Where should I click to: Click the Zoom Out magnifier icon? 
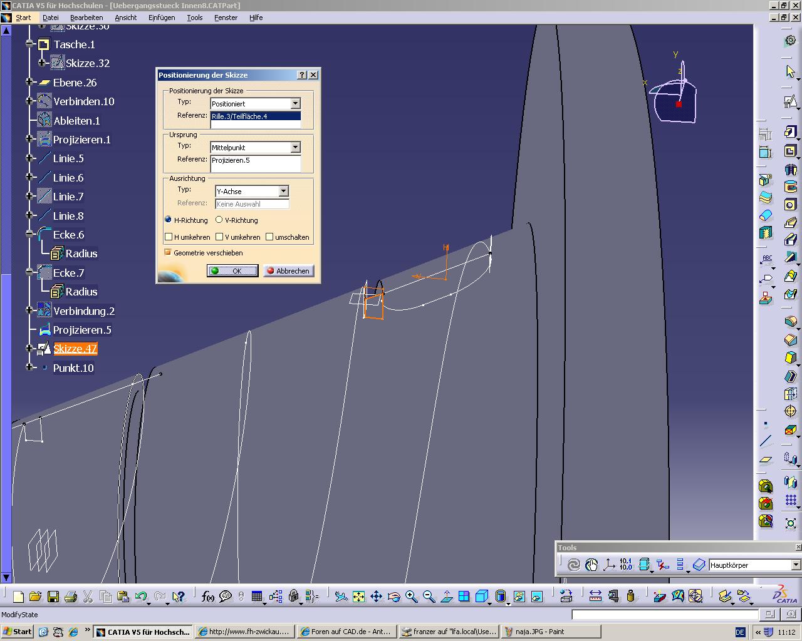point(429,597)
